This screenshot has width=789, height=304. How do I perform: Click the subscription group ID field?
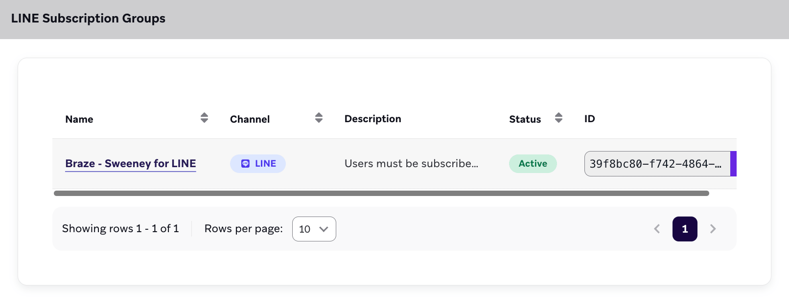click(x=657, y=164)
